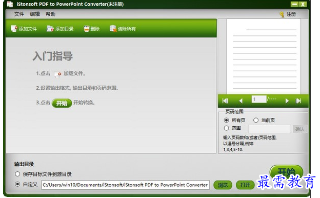Go to the next preview page

pos(287,101)
